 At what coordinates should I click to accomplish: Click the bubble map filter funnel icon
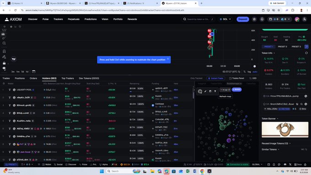(215, 91)
